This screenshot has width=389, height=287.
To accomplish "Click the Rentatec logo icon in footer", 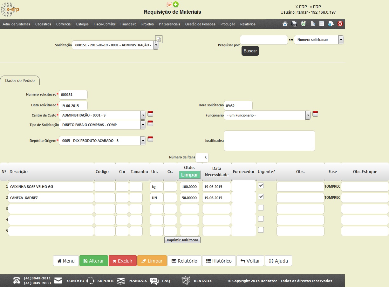I will coord(186,281).
